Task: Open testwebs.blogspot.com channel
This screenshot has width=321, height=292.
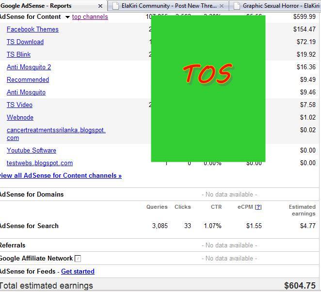Action: coord(40,163)
